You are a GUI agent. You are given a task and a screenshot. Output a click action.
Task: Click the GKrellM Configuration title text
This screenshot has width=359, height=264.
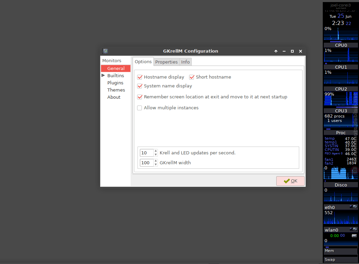(190, 51)
